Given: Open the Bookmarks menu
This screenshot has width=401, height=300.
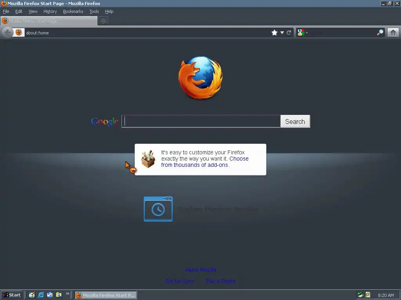Looking at the screenshot, I should coord(73,11).
